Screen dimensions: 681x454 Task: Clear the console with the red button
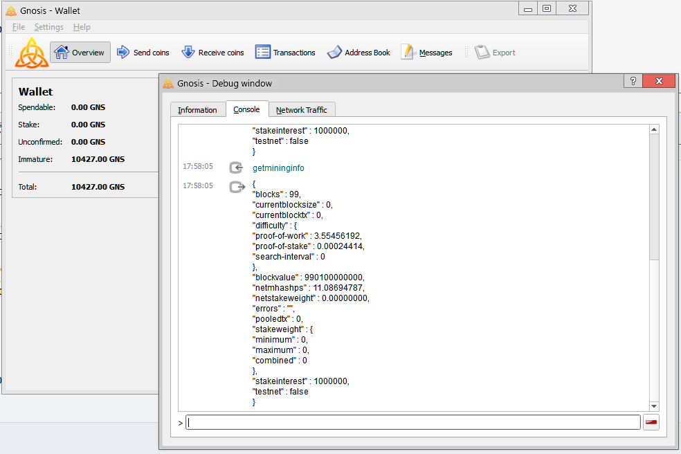(651, 422)
